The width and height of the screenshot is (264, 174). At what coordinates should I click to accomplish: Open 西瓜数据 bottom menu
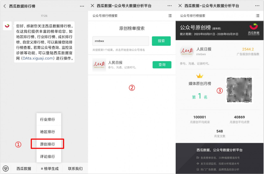(24, 168)
